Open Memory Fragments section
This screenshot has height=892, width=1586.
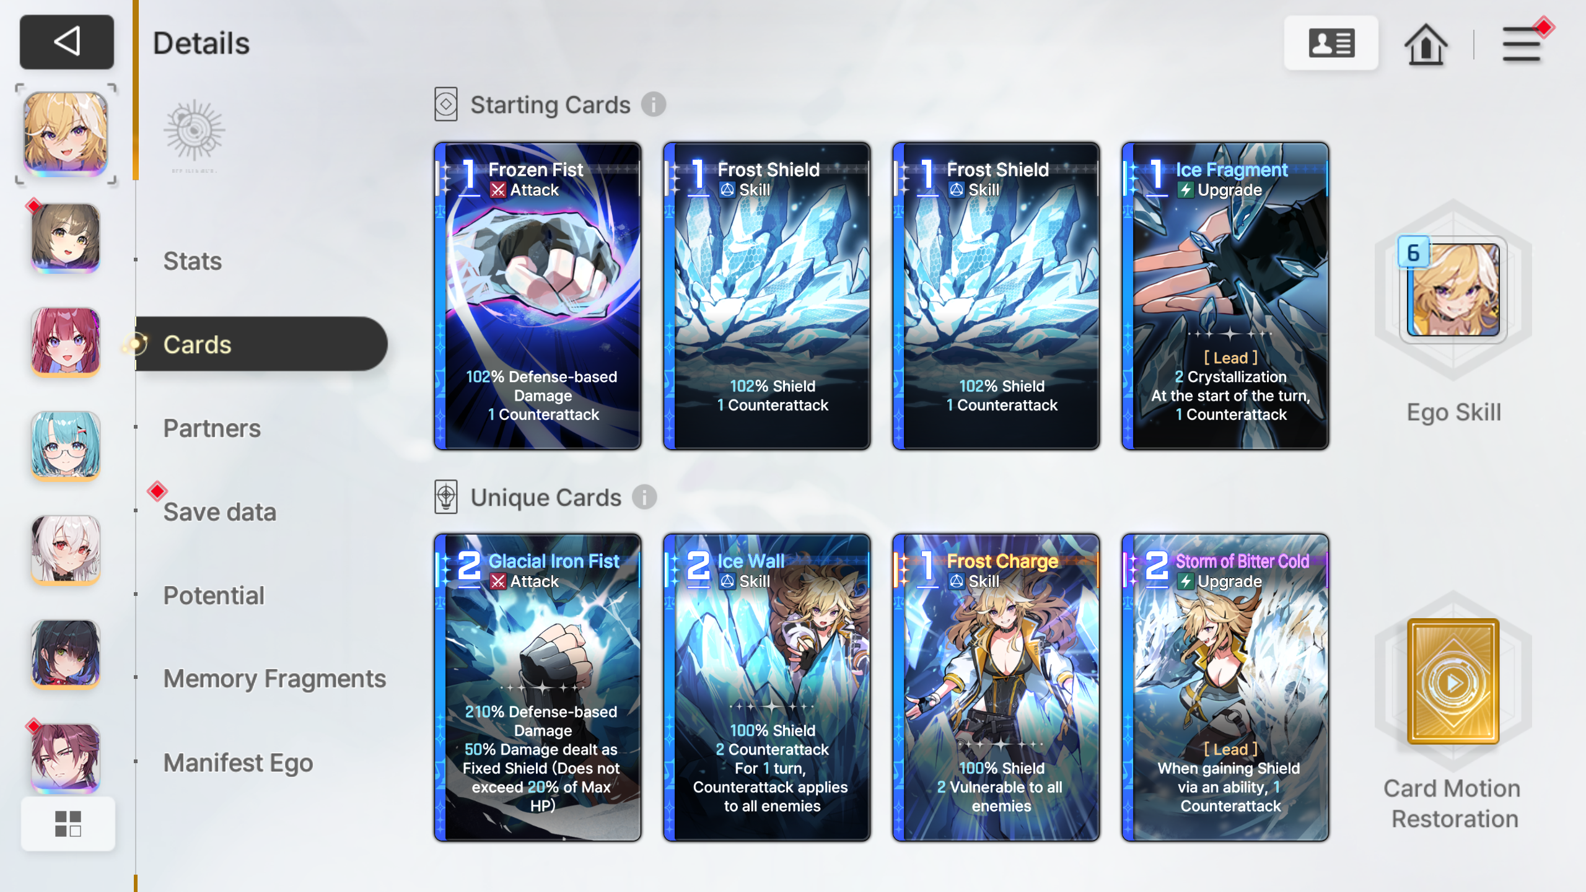tap(274, 678)
